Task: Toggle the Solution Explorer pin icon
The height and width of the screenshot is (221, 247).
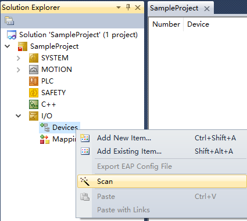Action: 128,8
